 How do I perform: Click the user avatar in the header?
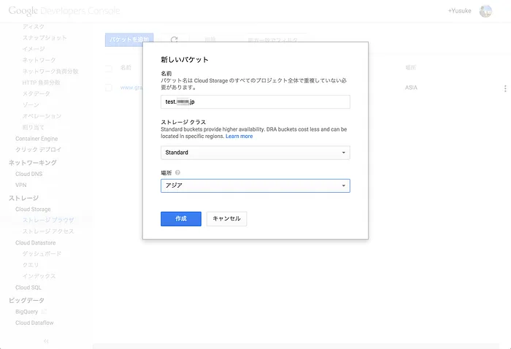coord(485,11)
